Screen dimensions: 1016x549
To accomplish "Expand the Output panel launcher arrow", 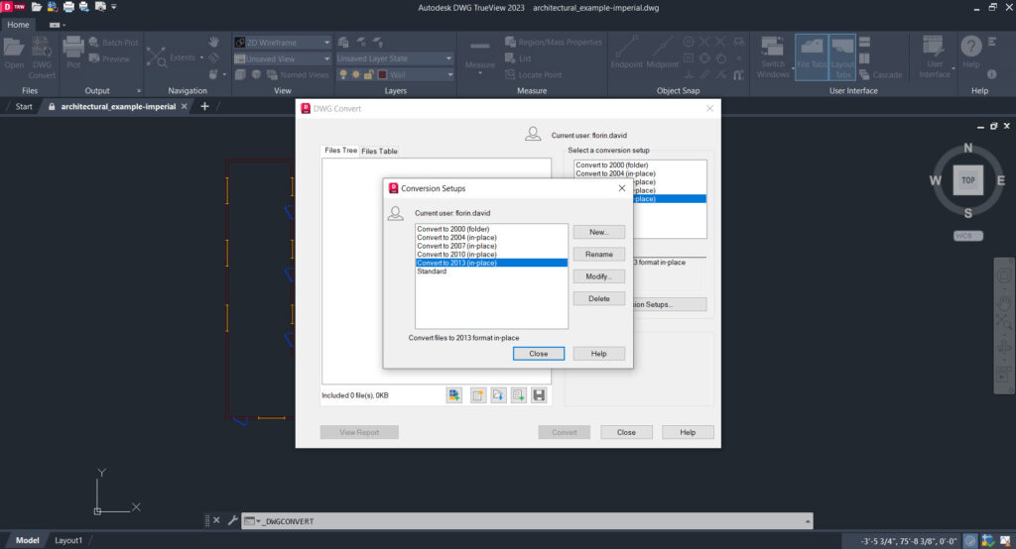I will pyautogui.click(x=139, y=90).
